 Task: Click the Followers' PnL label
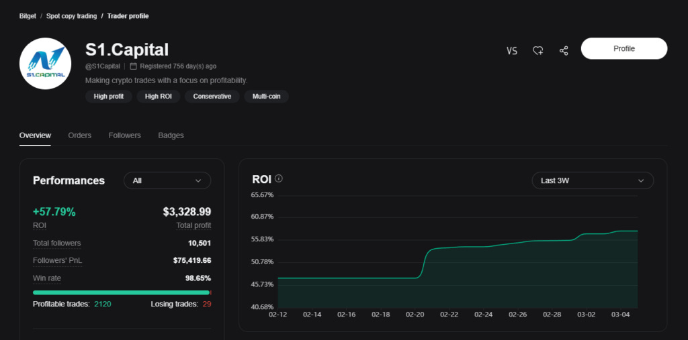pyautogui.click(x=58, y=261)
